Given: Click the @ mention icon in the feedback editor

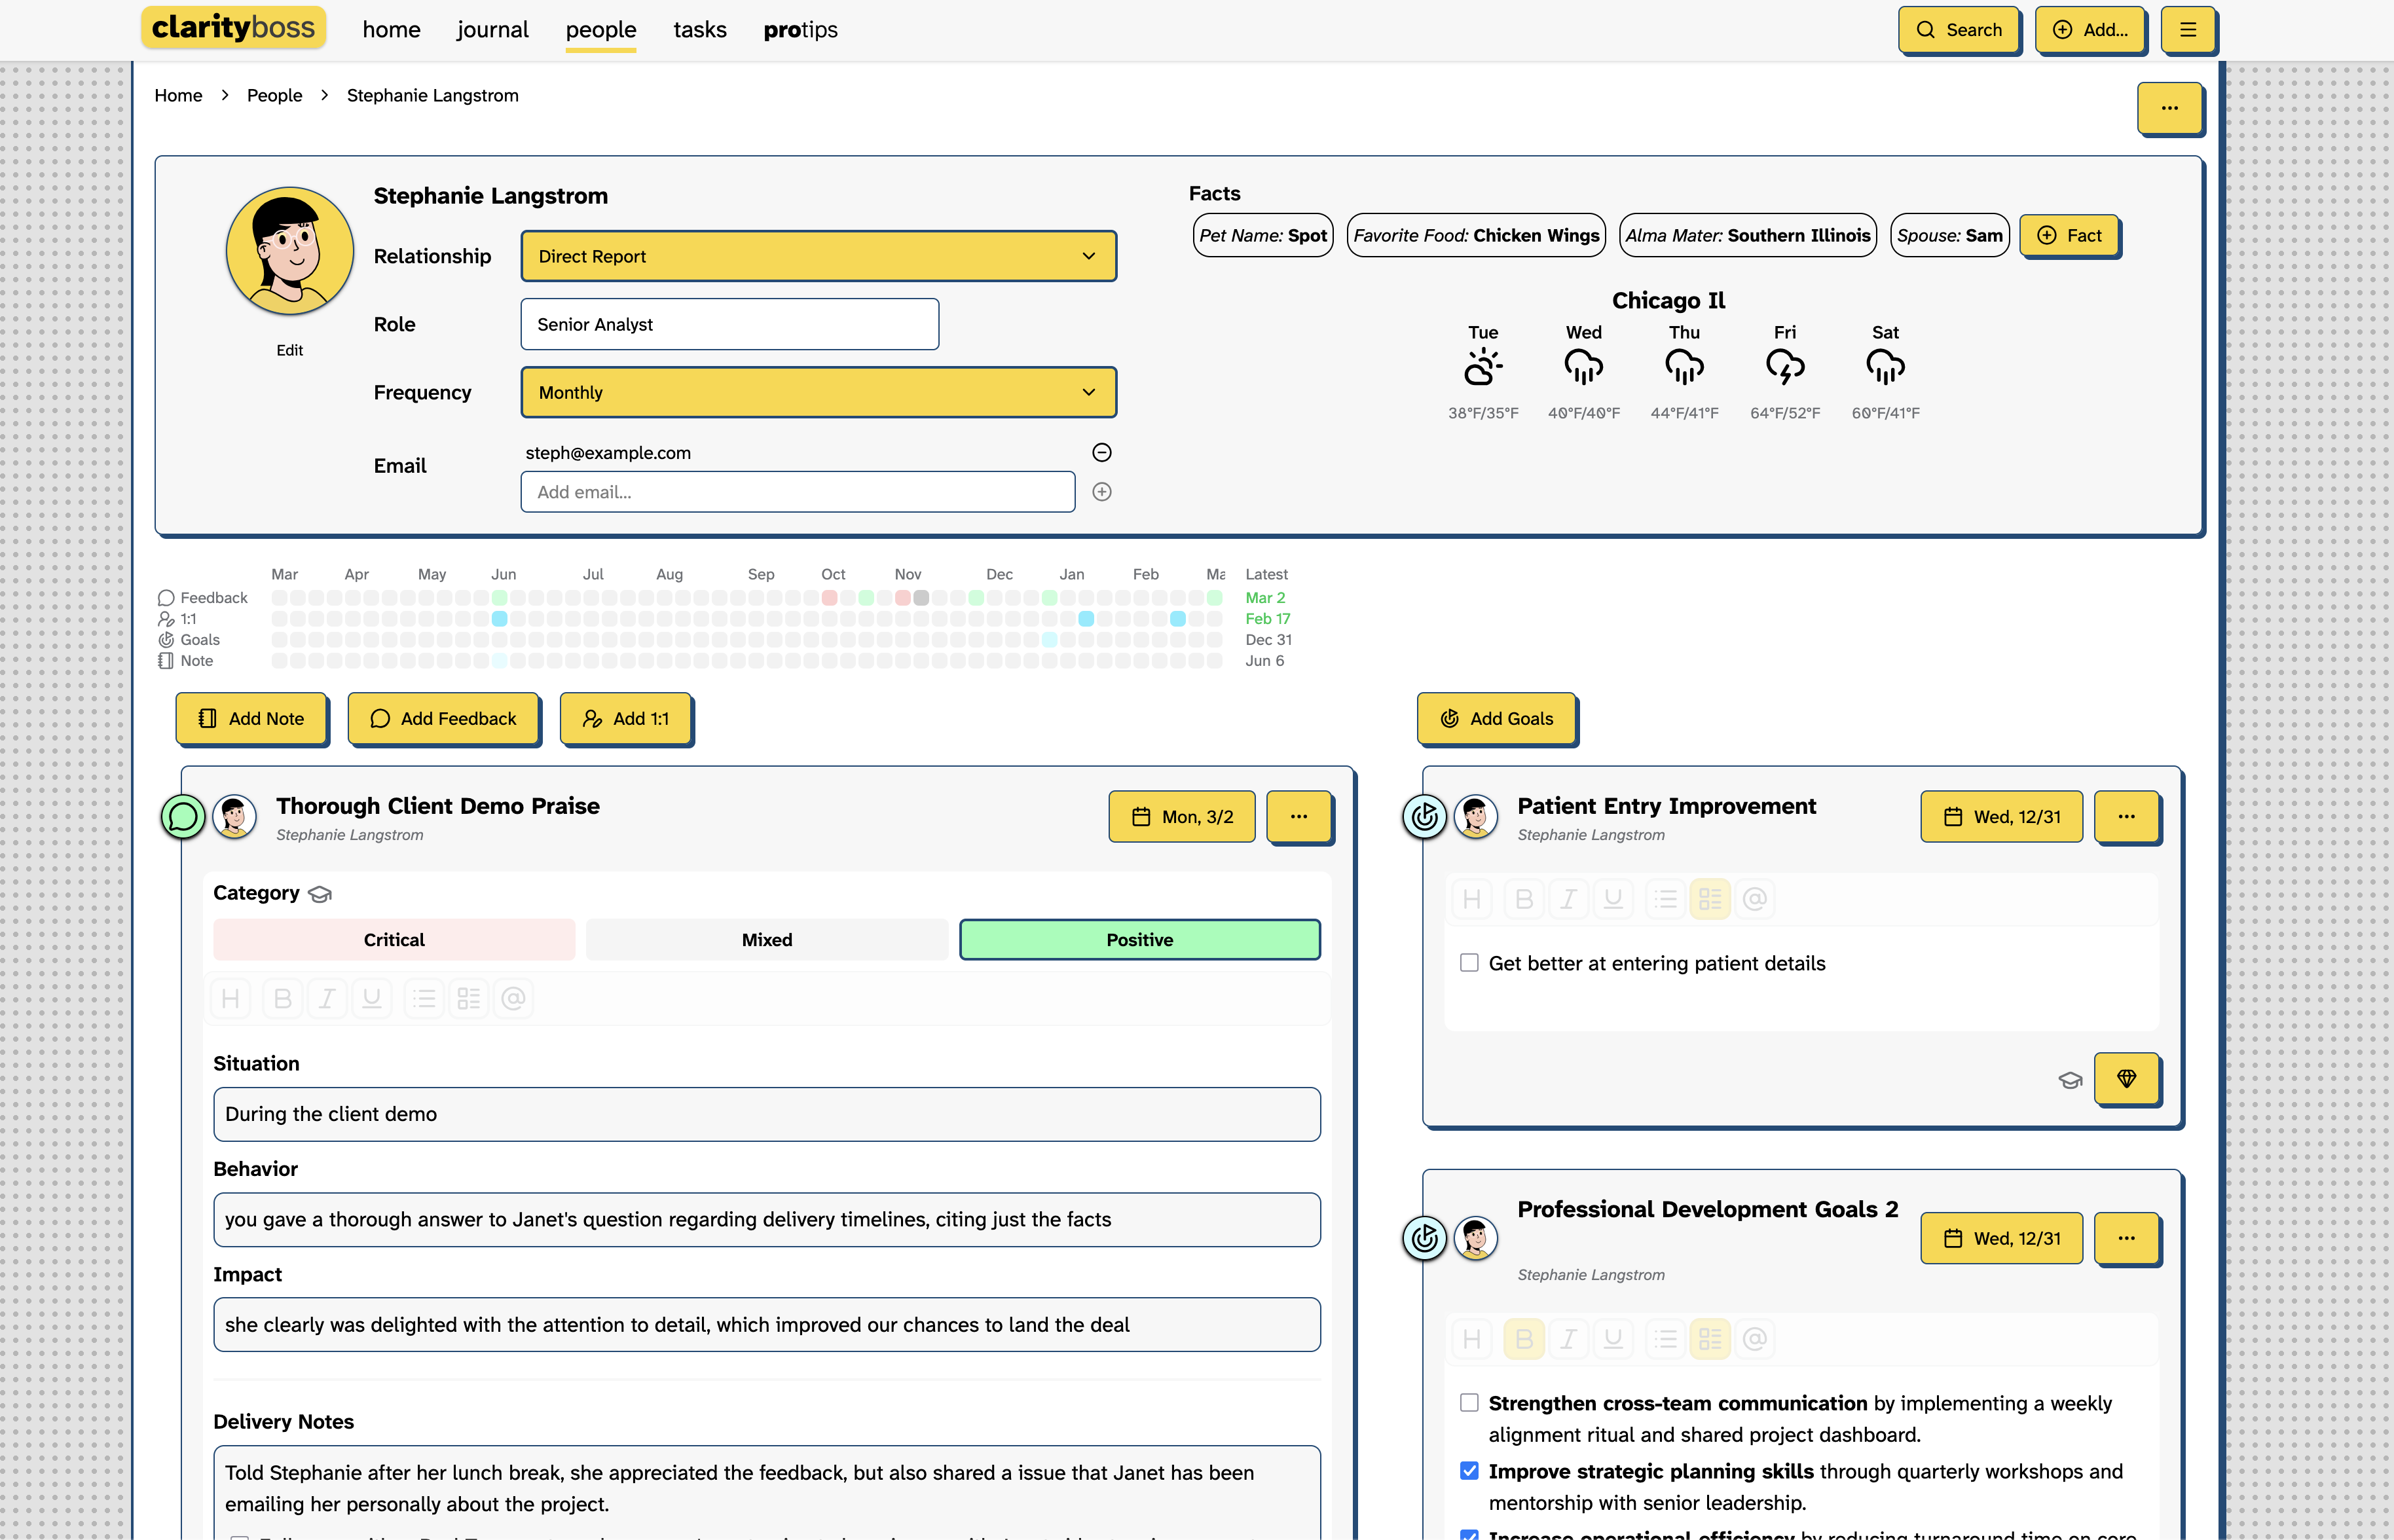Looking at the screenshot, I should coord(513,997).
